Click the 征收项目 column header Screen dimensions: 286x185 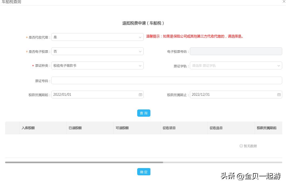click(169, 128)
